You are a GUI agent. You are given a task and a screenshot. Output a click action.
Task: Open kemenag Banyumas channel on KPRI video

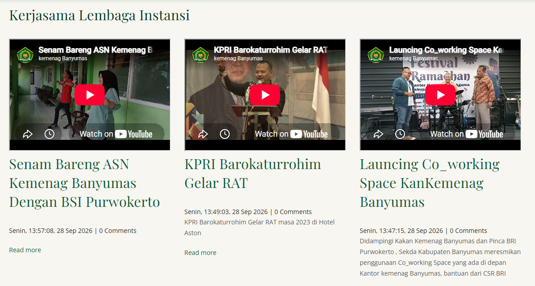(x=238, y=58)
